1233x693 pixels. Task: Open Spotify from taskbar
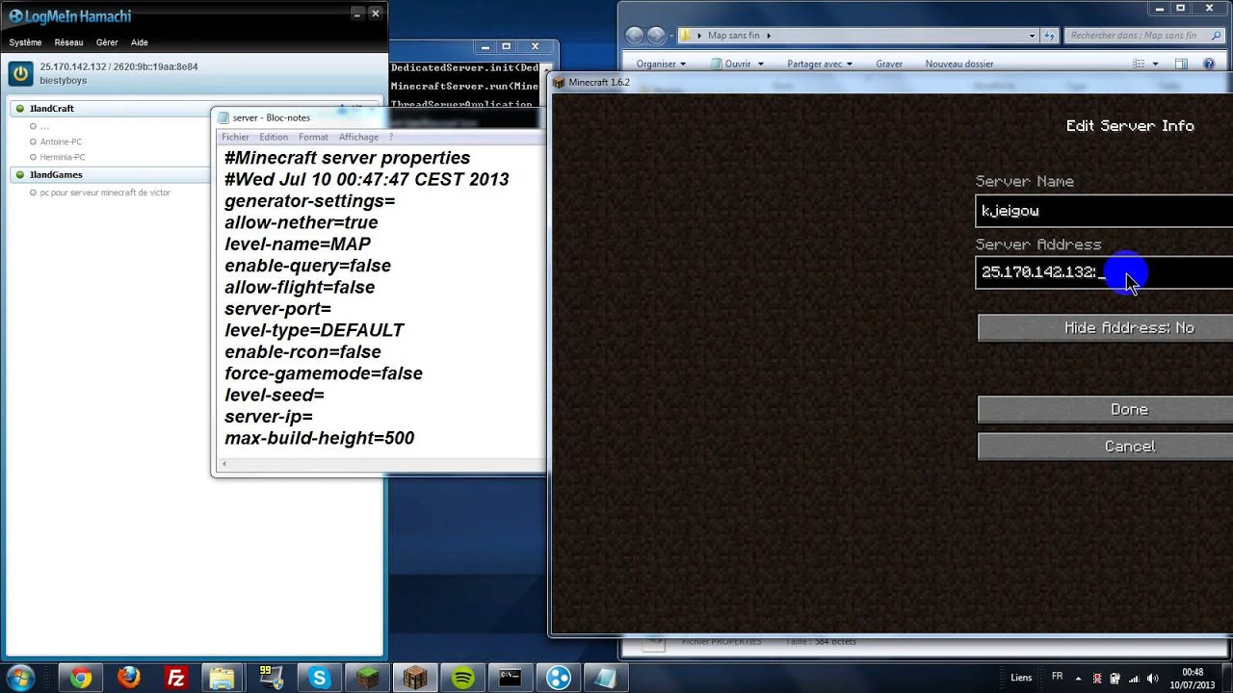click(x=462, y=678)
